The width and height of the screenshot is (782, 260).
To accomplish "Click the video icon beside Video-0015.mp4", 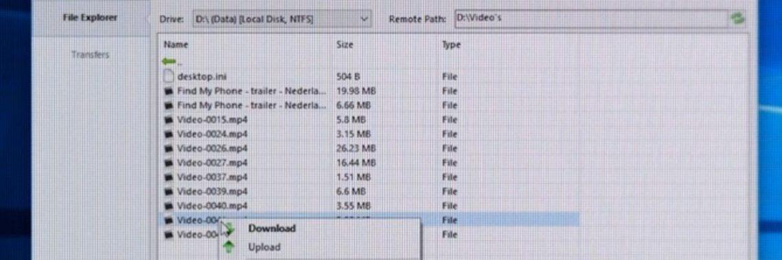I will pyautogui.click(x=169, y=120).
